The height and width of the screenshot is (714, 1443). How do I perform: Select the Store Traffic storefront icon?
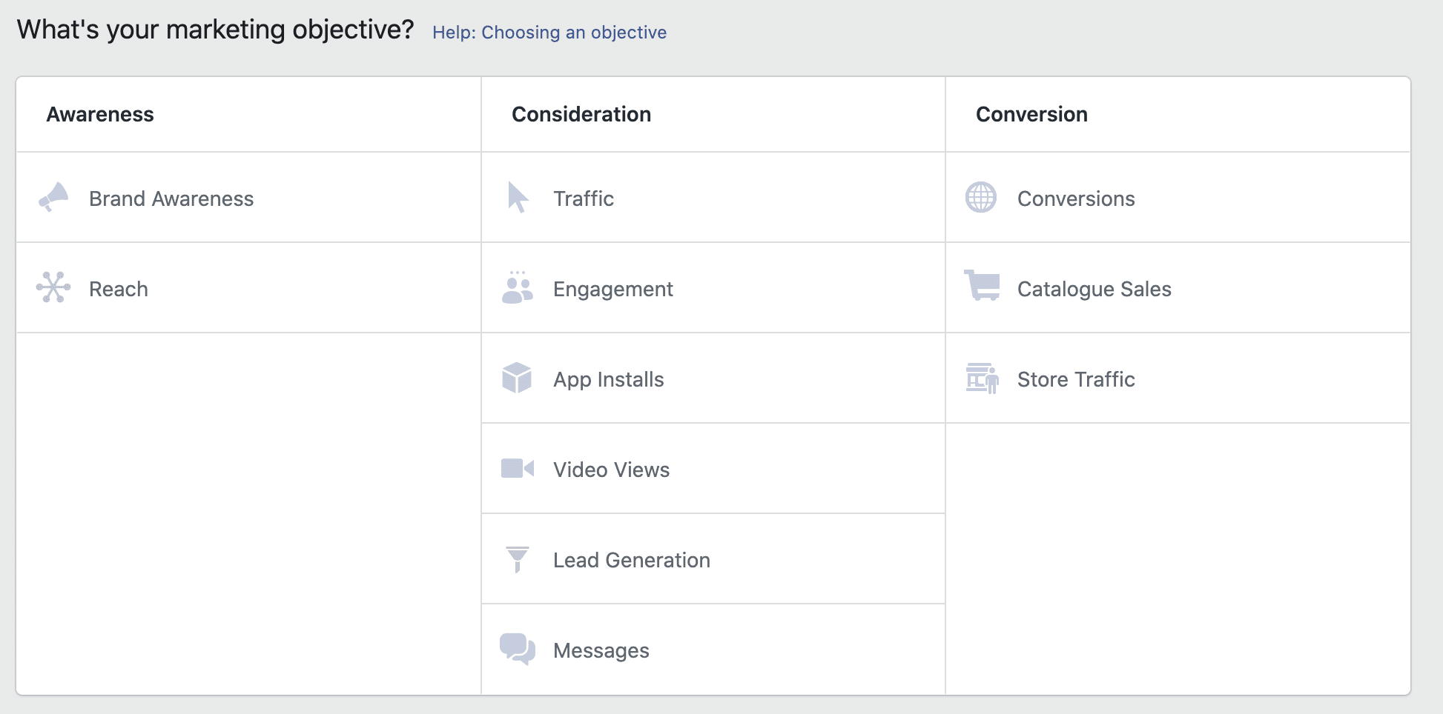tap(982, 378)
